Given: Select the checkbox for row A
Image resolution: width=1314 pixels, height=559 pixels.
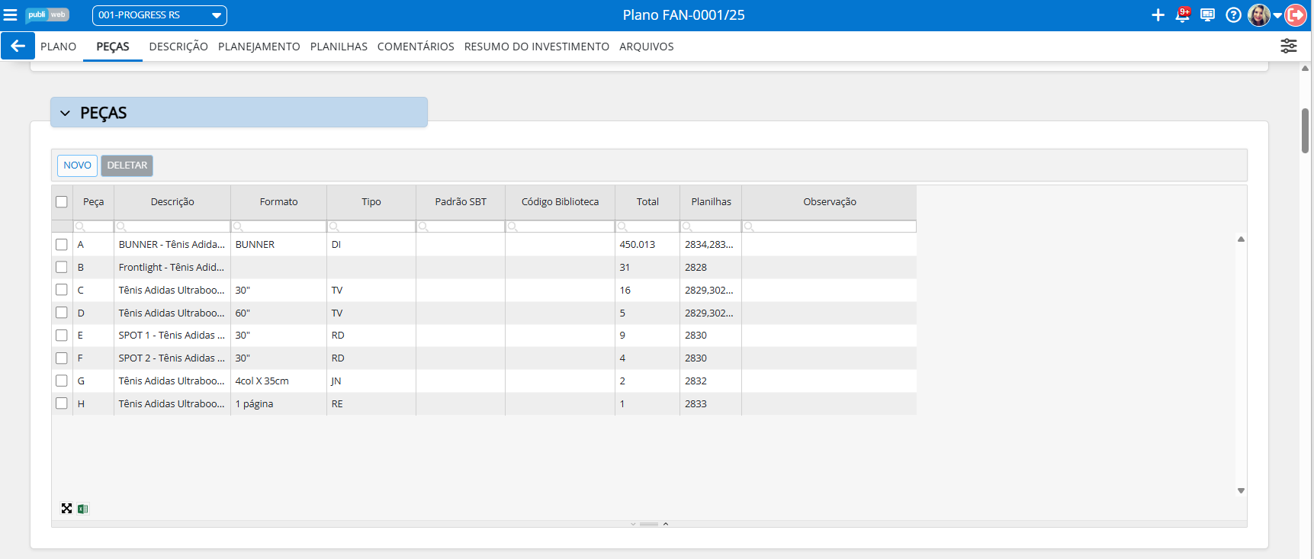Looking at the screenshot, I should click(x=62, y=245).
